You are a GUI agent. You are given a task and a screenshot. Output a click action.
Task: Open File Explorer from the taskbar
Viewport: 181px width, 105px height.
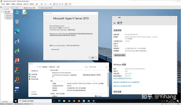click(64, 101)
